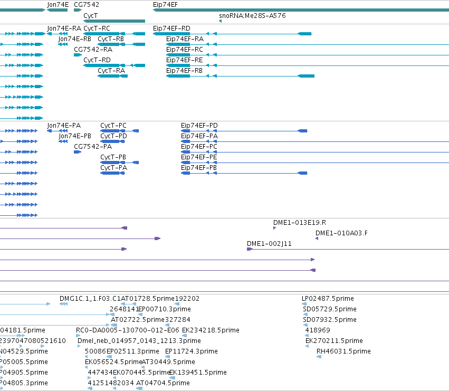Image resolution: width=449 pixels, height=391 pixels.
Task: Select protein CycT-PA
Action: coord(113,168)
